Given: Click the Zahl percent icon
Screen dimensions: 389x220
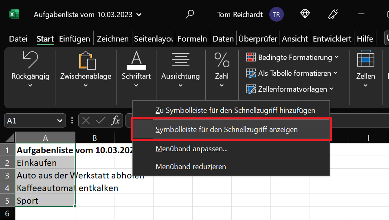Looking at the screenshot, I should (x=222, y=60).
